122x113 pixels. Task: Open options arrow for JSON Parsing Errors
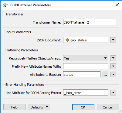click(113, 92)
